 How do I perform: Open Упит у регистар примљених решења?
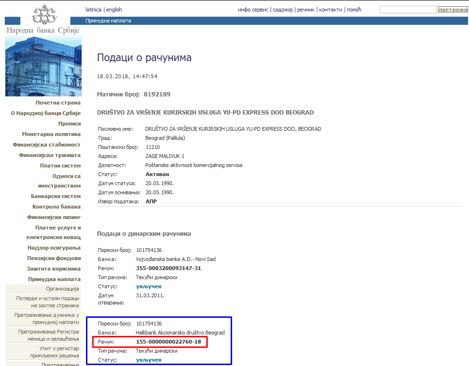click(54, 352)
